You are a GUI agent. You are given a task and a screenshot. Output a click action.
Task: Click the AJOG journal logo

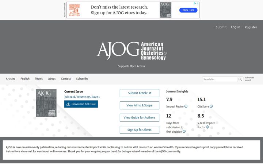[131, 51]
